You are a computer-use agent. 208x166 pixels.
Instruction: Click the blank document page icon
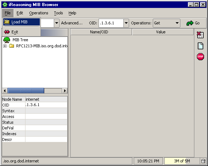coord(200,46)
